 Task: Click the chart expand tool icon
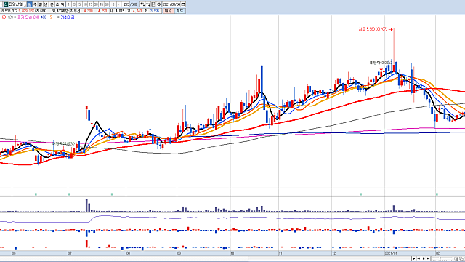[x=148, y=4]
